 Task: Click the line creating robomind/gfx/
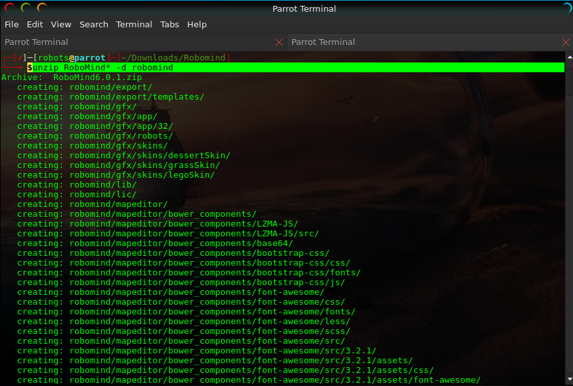77,107
